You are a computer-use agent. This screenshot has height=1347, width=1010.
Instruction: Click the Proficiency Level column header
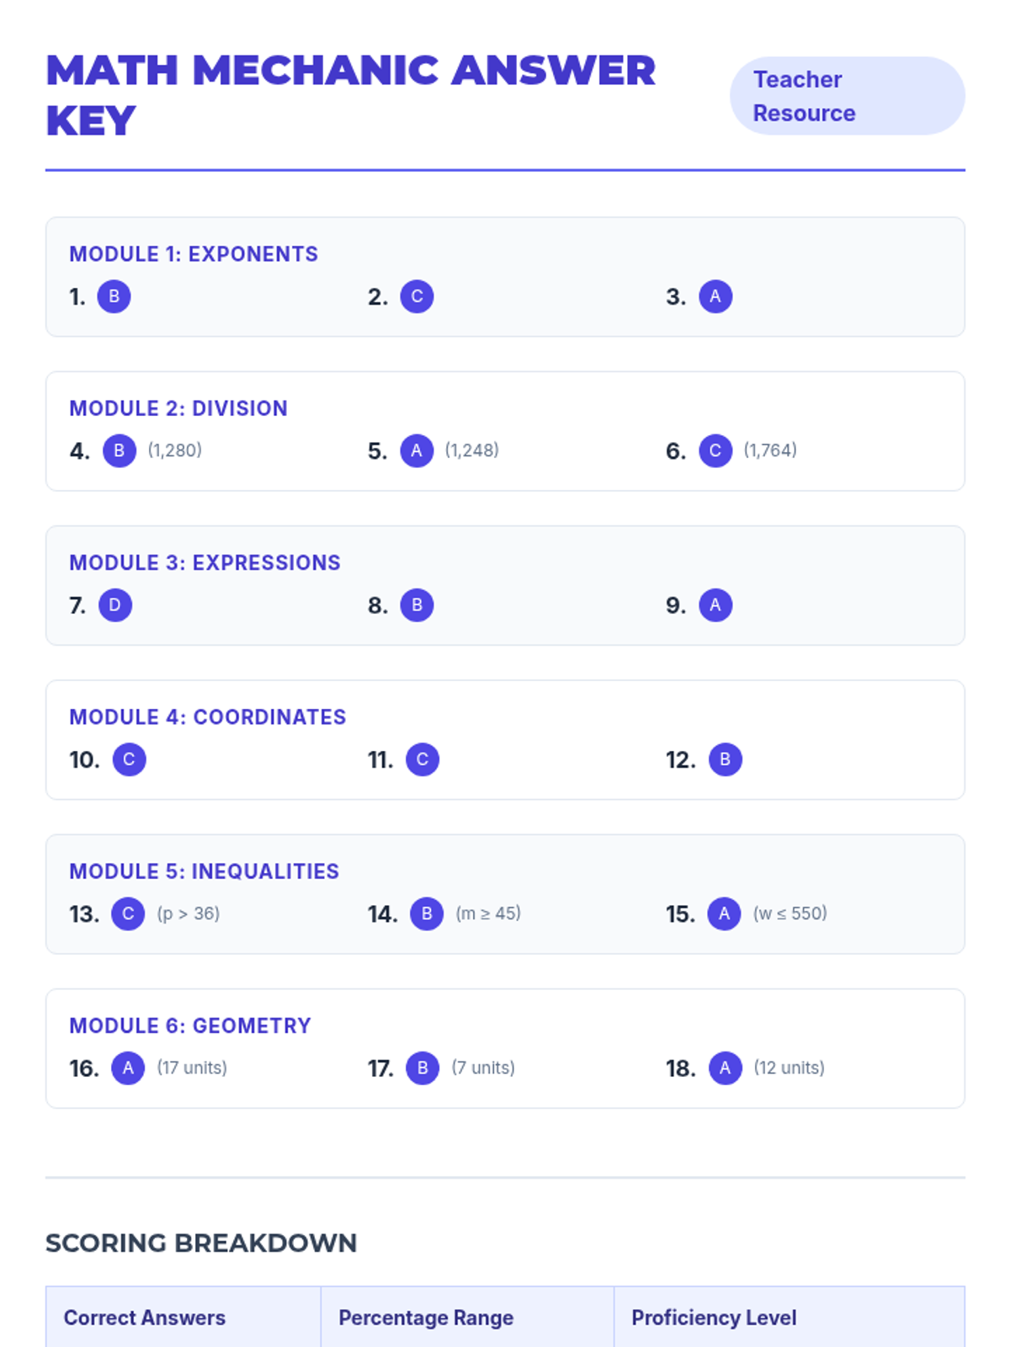[714, 1318]
